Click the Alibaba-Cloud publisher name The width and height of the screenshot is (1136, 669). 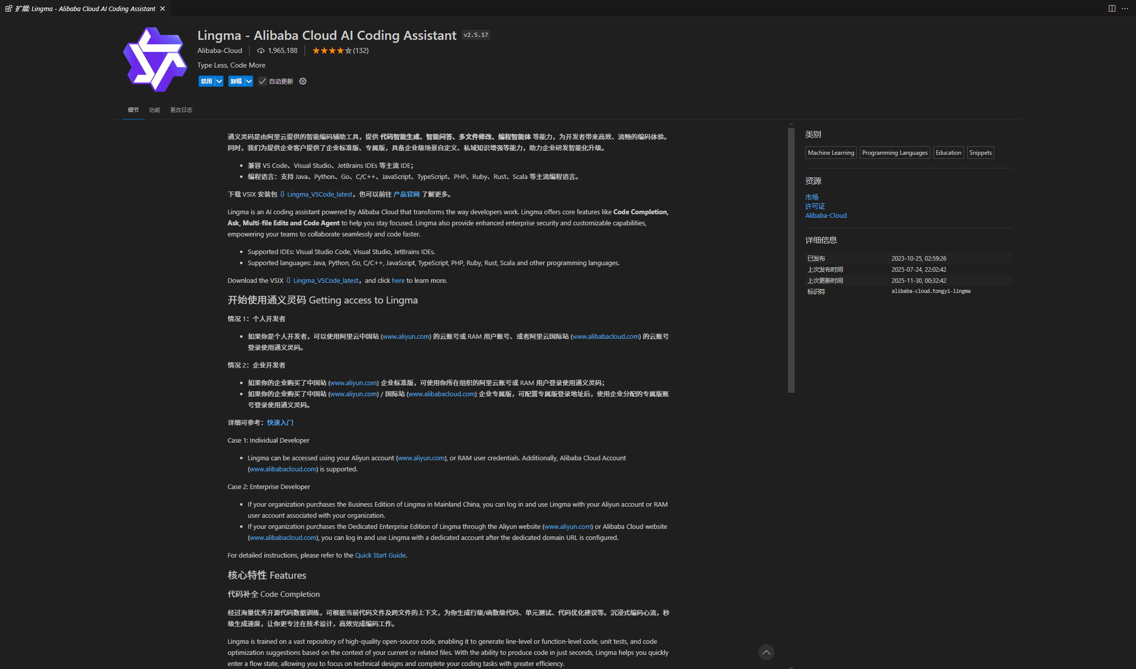(x=219, y=50)
